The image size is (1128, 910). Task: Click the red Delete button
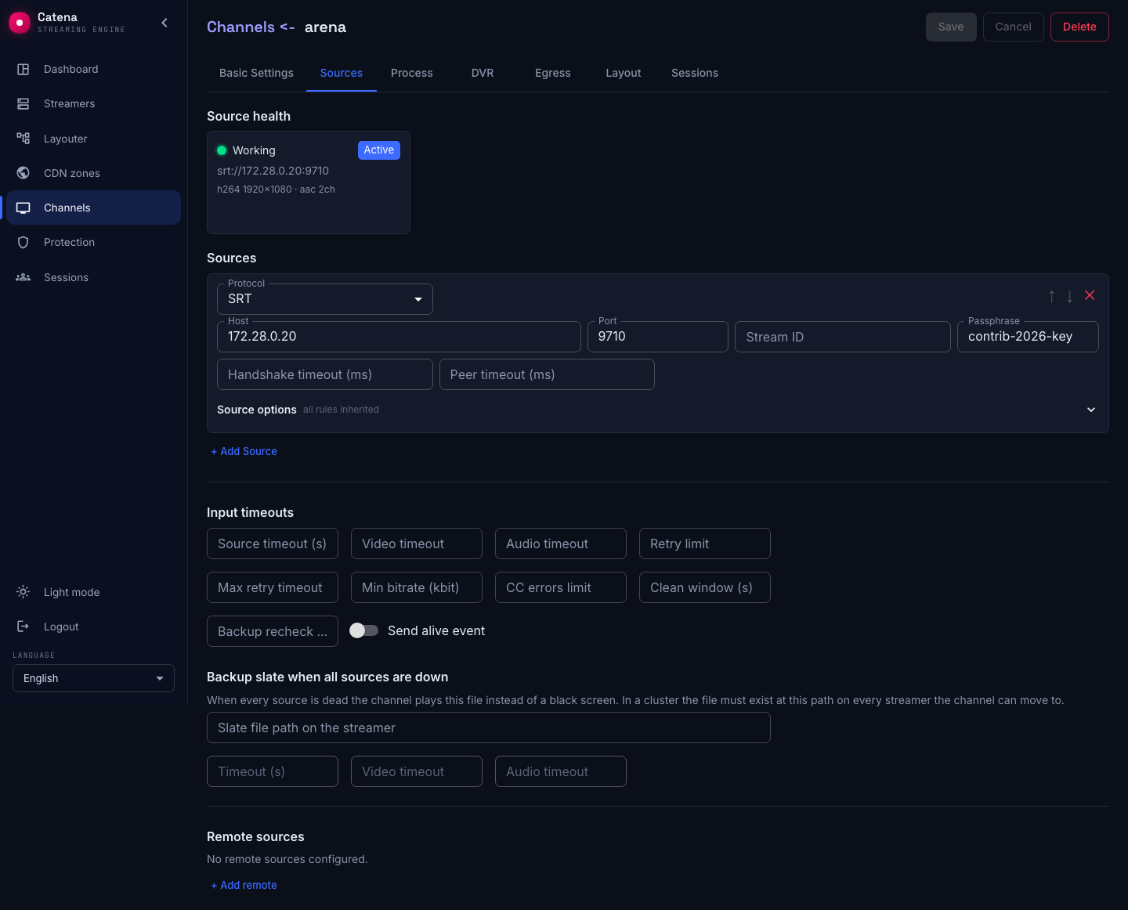1079,27
